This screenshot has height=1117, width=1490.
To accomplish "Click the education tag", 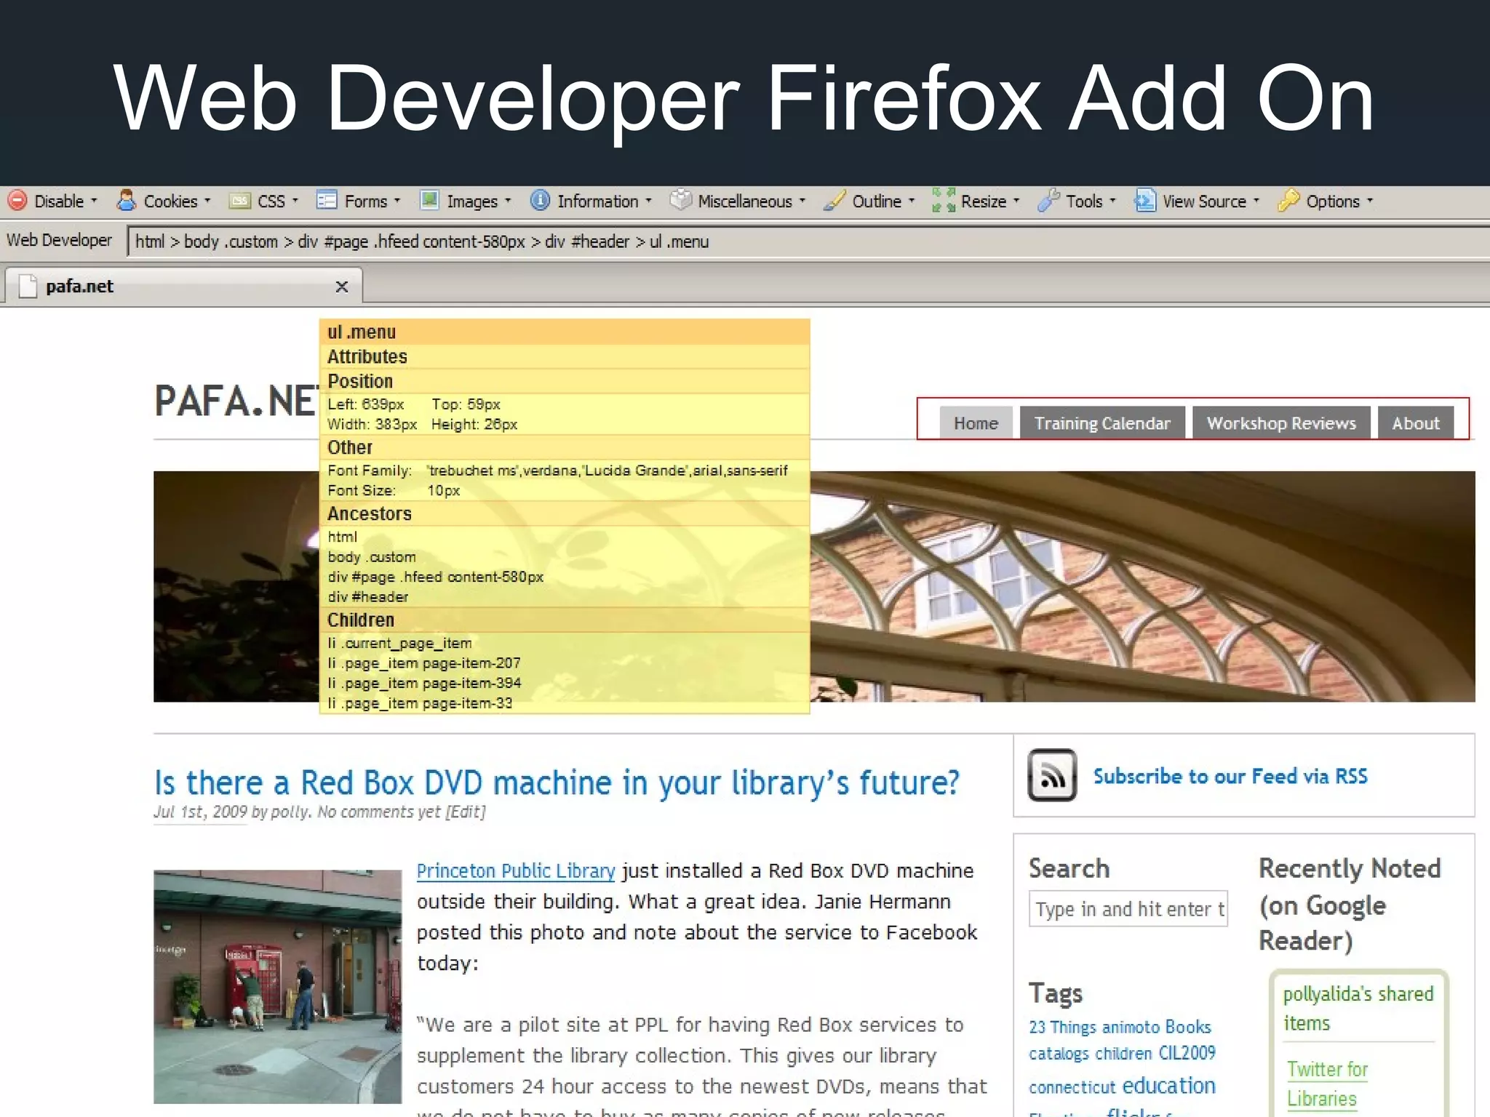I will click(1168, 1085).
